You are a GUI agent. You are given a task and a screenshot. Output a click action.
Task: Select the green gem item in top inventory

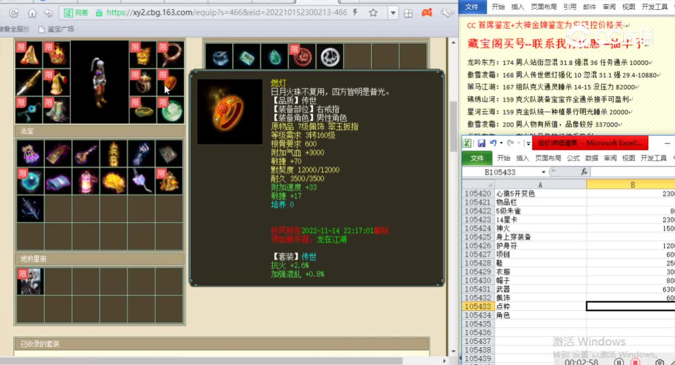[x=247, y=56]
